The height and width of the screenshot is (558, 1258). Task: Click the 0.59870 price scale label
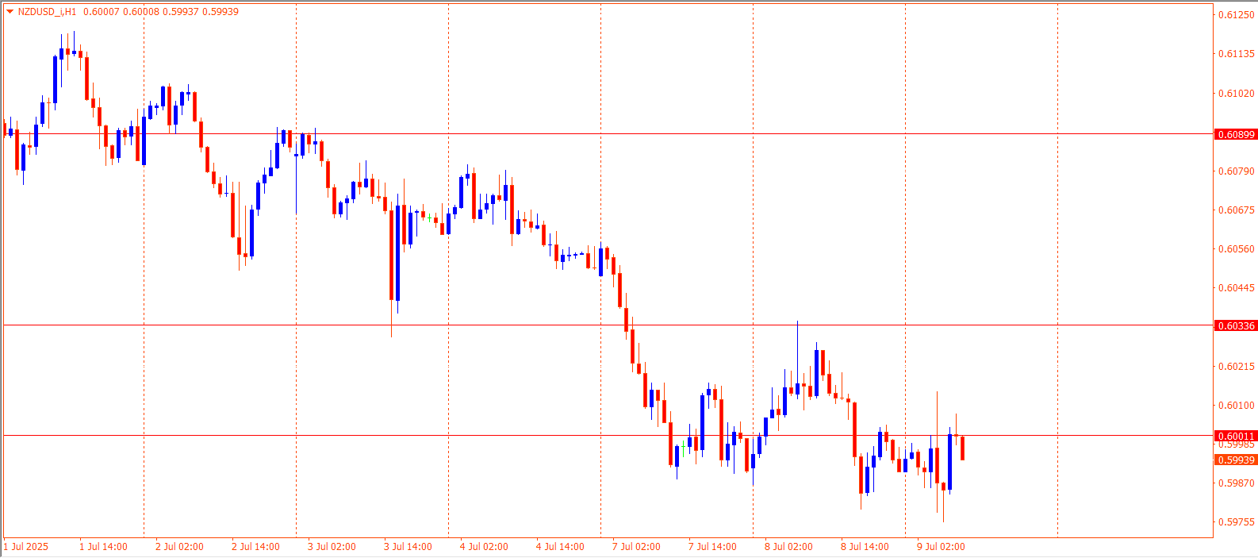point(1237,483)
